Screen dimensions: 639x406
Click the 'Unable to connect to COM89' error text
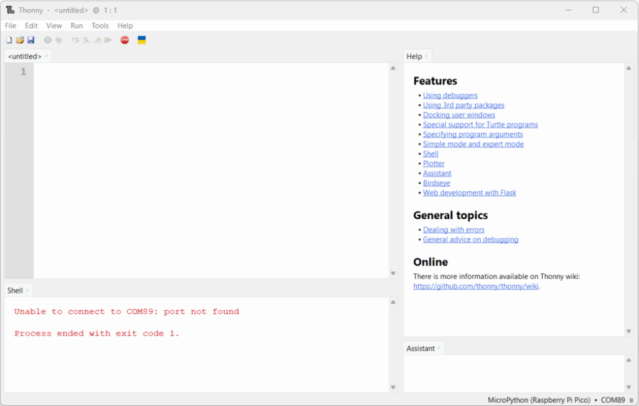[x=127, y=312]
